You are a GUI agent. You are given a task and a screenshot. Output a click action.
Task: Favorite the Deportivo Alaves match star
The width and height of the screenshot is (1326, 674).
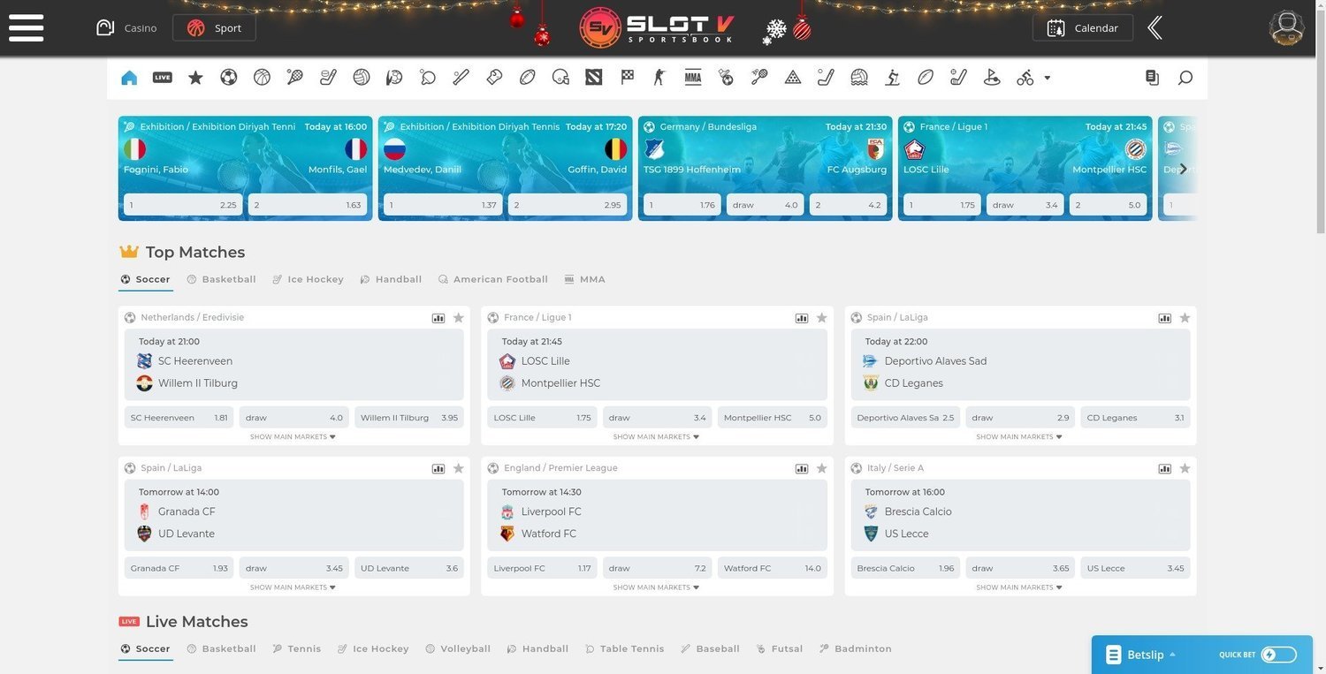(x=1185, y=318)
